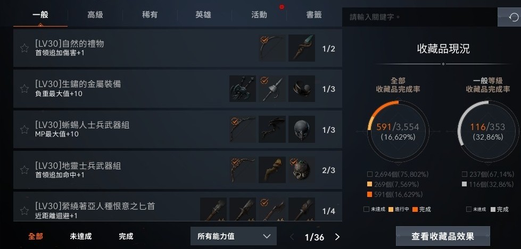Select the checked bow in 地靈士兵武器組
521x249 pixels.
(x=243, y=170)
